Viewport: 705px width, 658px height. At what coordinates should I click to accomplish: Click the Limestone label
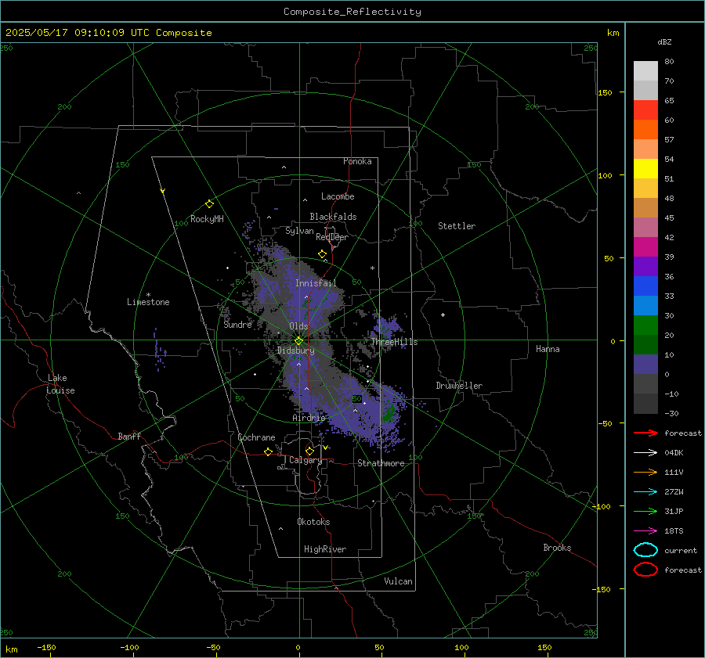148,302
